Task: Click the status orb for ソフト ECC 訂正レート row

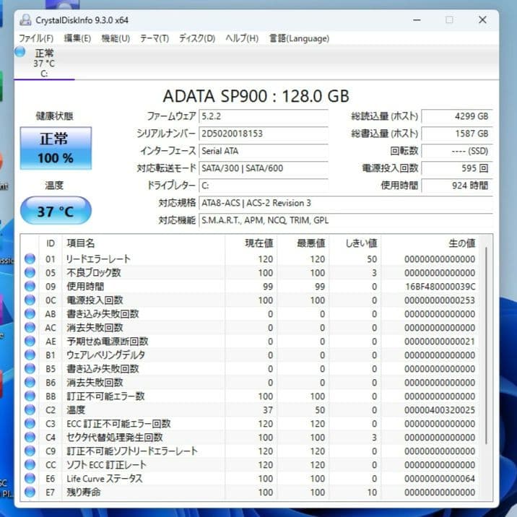Action: (30, 464)
